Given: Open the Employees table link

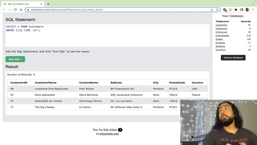Looking at the screenshot, I should click(x=221, y=32).
